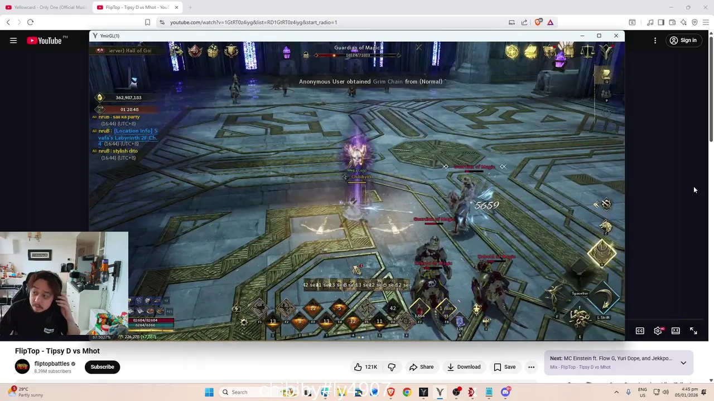This screenshot has height=401, width=714.
Task: Reload the current page
Action: coord(30,22)
